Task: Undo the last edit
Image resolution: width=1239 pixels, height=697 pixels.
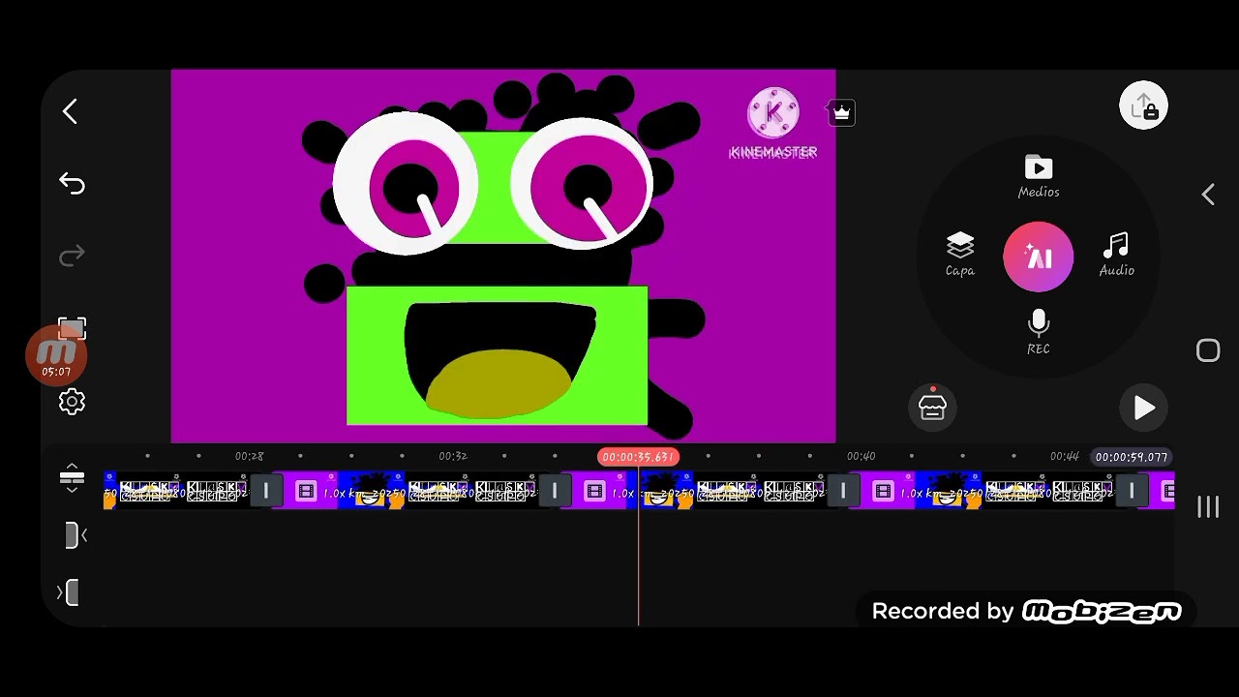Action: (72, 183)
